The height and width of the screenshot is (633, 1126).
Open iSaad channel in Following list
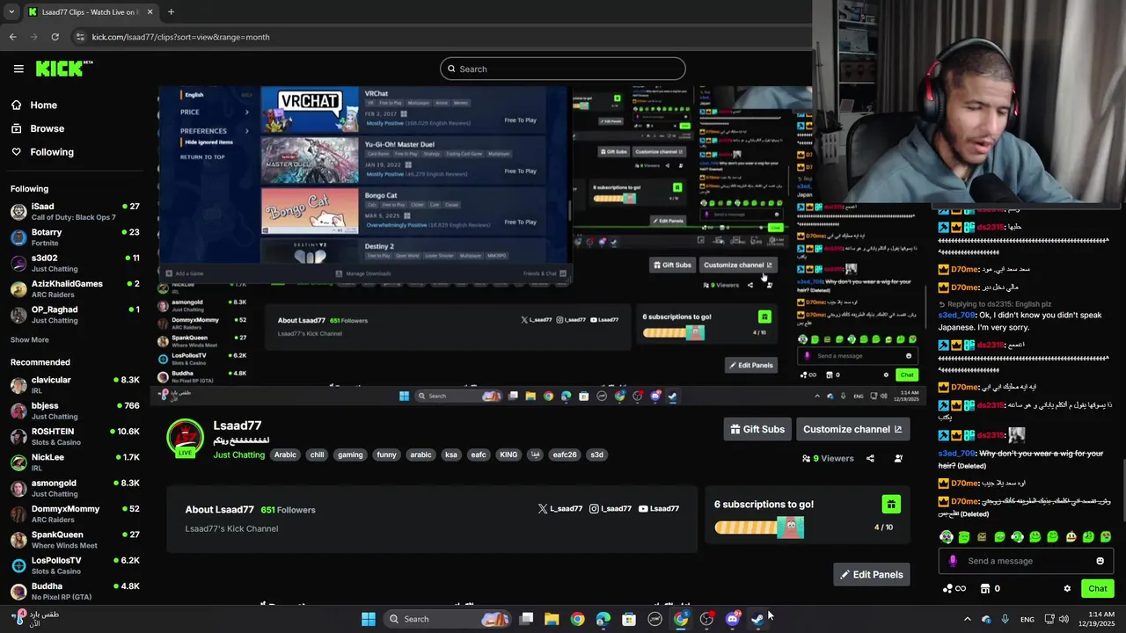point(75,211)
